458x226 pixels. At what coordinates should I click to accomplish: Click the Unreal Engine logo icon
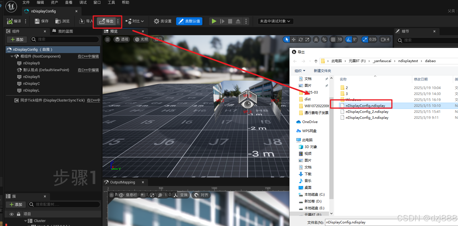[x=11, y=6]
